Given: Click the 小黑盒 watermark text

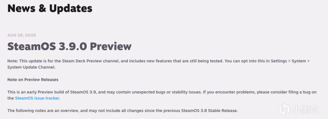Looking at the screenshot, I should [x=305, y=110].
